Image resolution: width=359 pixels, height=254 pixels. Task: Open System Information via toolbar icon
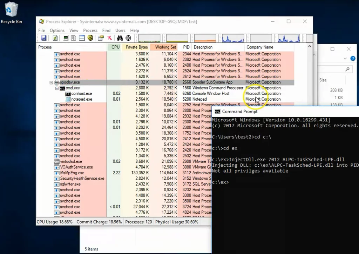pyautogui.click(x=66, y=38)
